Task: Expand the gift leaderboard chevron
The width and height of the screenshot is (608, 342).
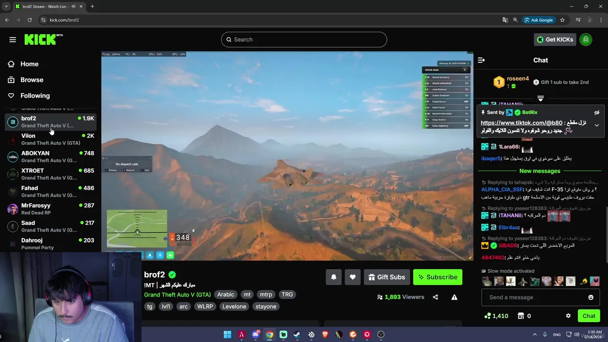Action: tap(541, 98)
